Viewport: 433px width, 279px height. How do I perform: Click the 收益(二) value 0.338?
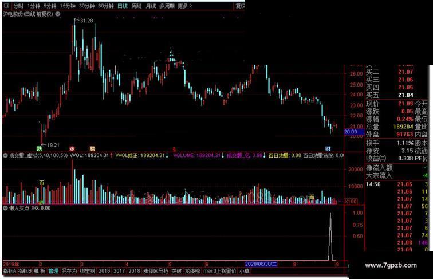(406, 159)
